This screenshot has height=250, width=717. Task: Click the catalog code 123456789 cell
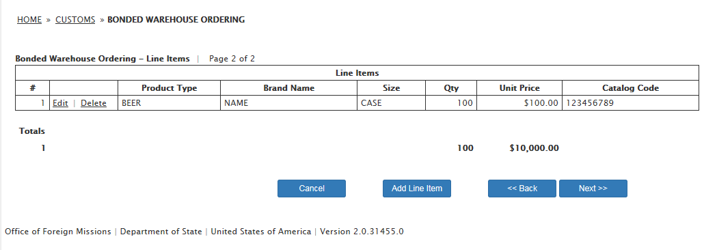pos(631,103)
